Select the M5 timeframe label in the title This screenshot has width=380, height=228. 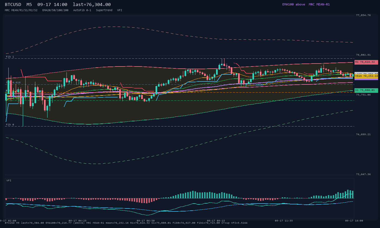29,5
